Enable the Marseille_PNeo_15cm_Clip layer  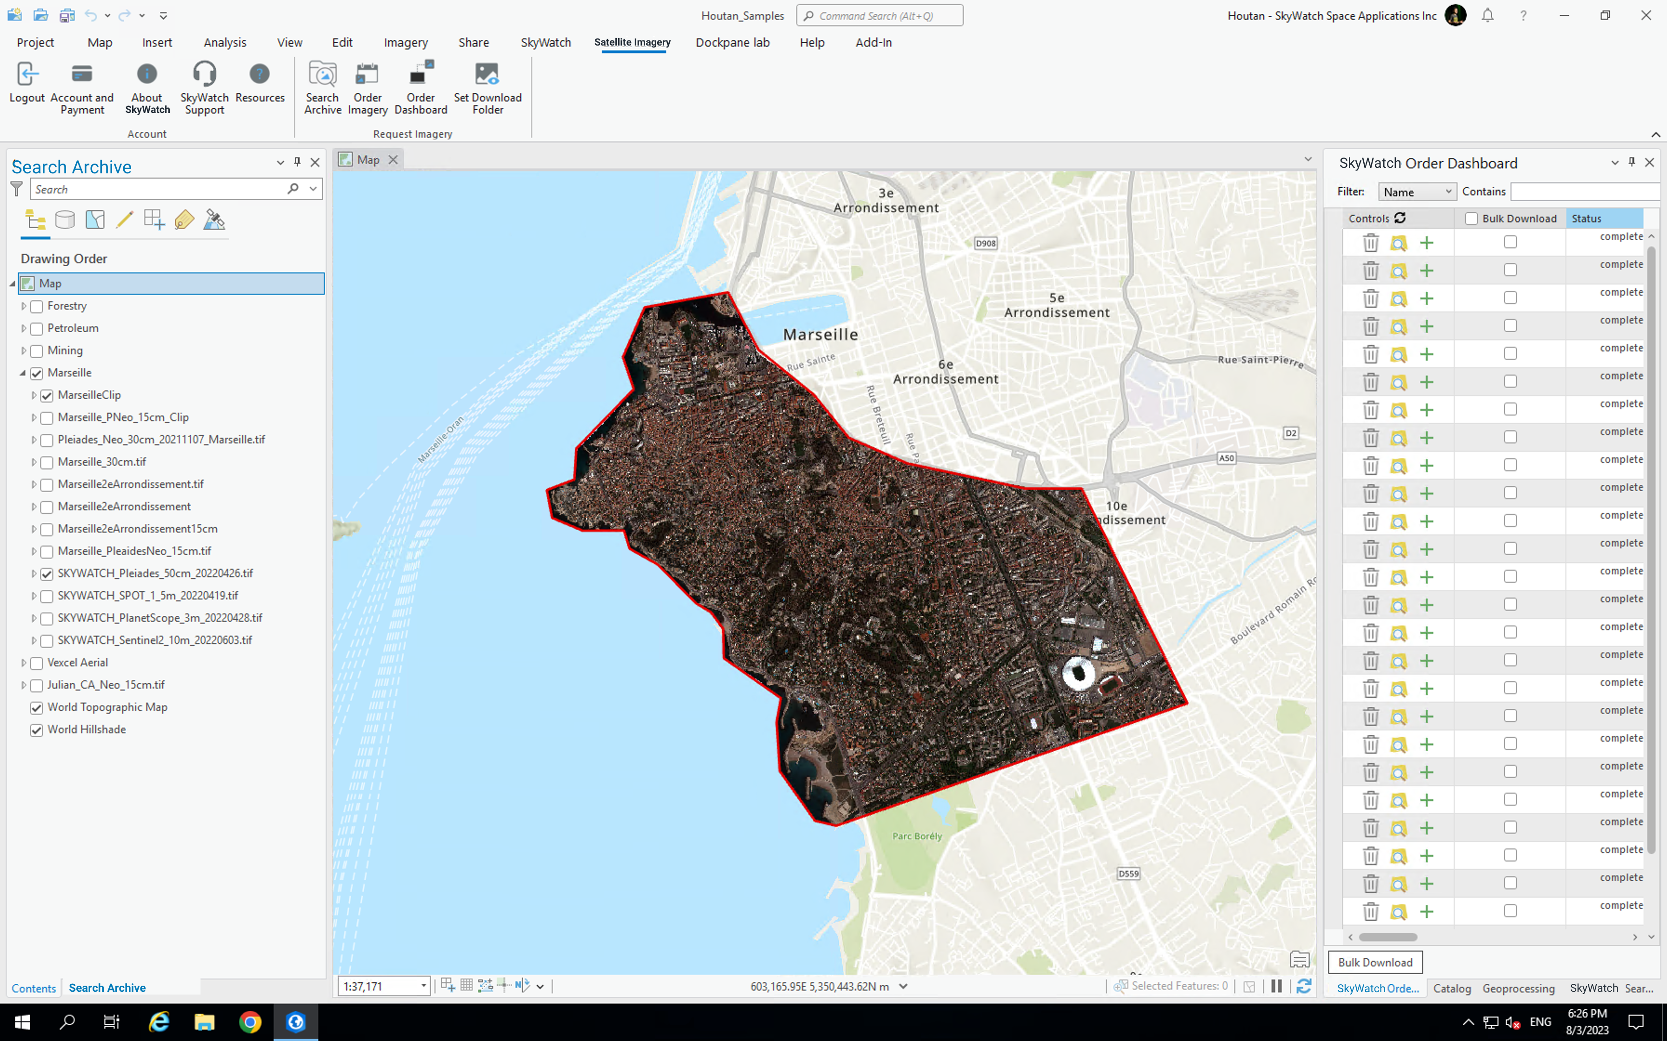tap(46, 418)
